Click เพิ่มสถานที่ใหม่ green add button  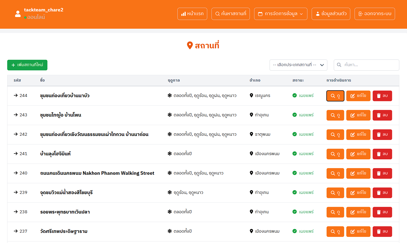(27, 65)
